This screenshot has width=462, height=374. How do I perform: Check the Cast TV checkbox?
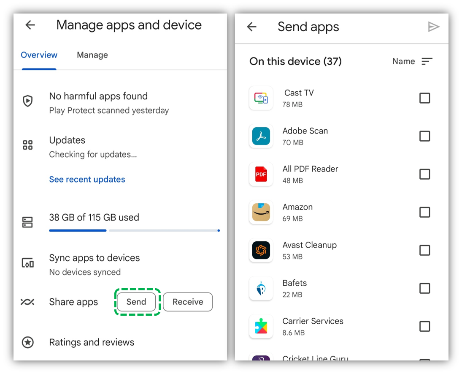(x=424, y=98)
